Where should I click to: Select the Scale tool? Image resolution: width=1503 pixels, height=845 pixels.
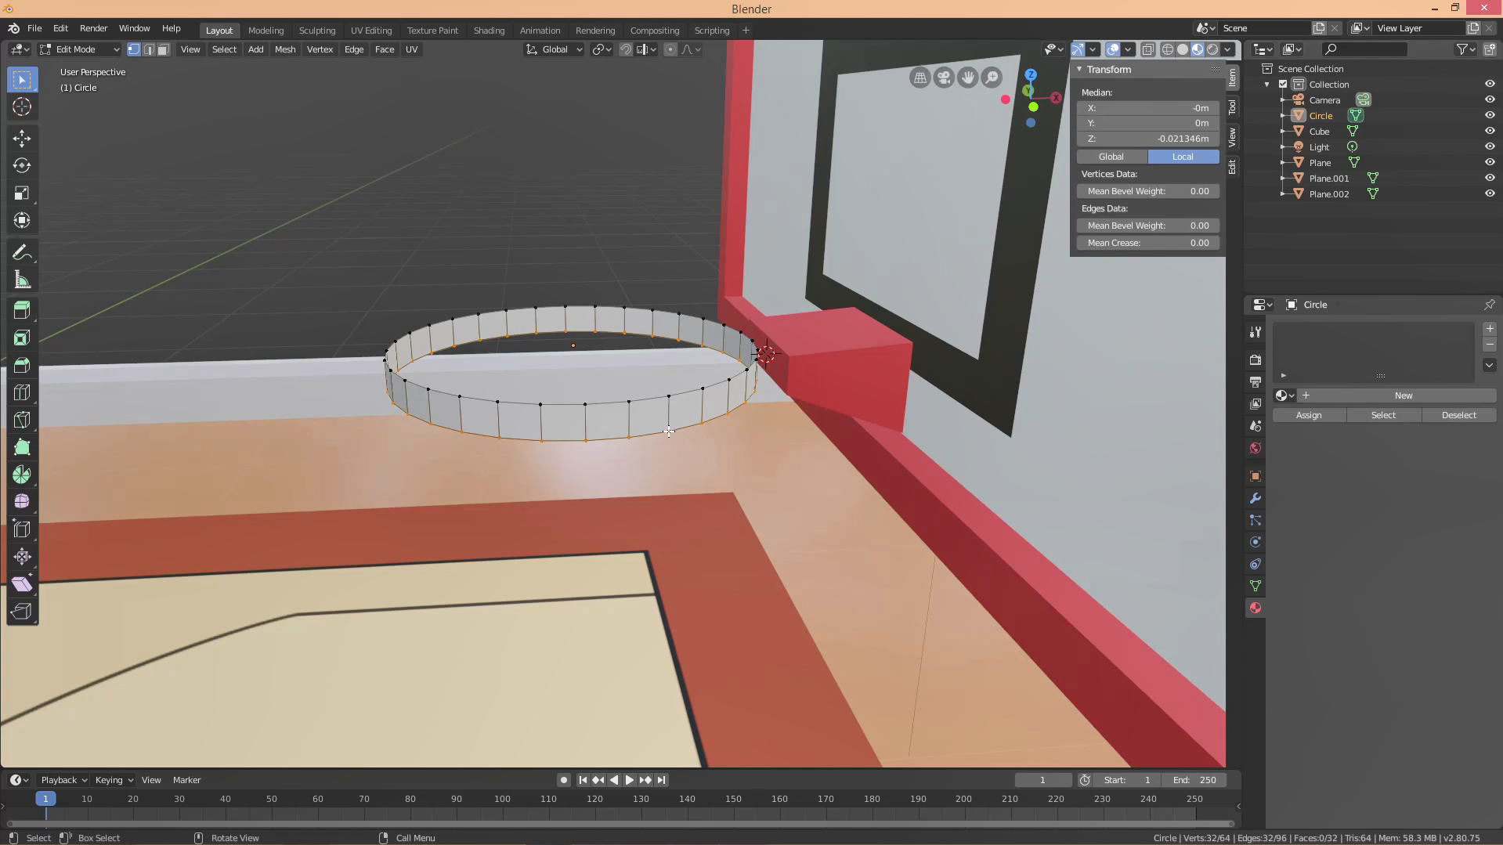point(22,193)
